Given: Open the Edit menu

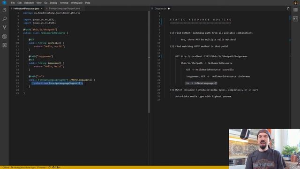Looking at the screenshot, I should coord(20,3).
